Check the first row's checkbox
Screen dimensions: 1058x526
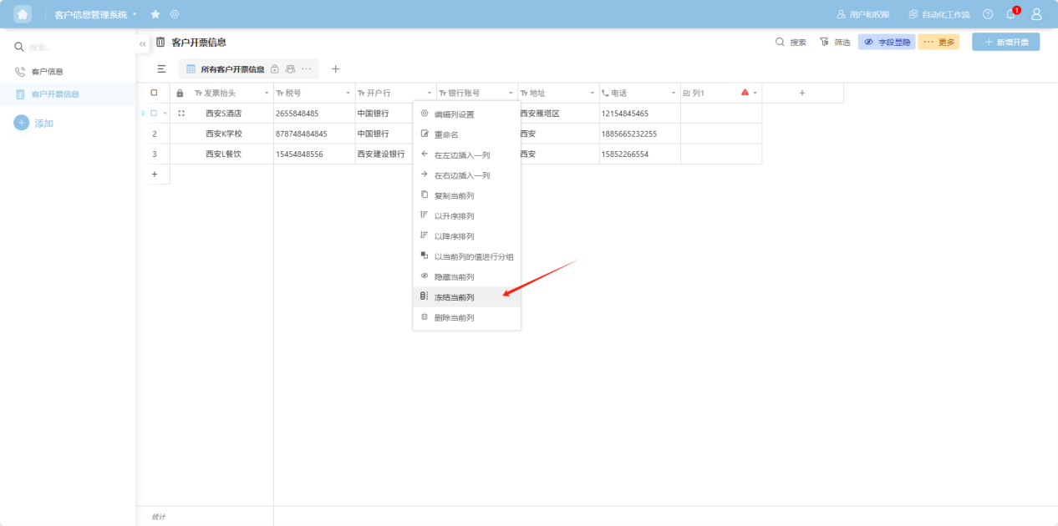(x=154, y=113)
